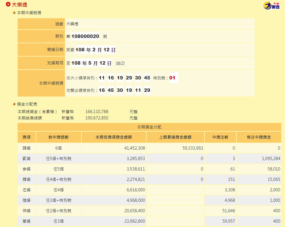Select the 貳獎 row label
The height and width of the screenshot is (227, 285).
(x=27, y=159)
